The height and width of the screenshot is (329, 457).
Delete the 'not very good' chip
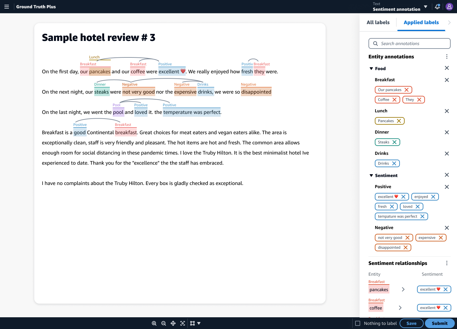pyautogui.click(x=407, y=238)
